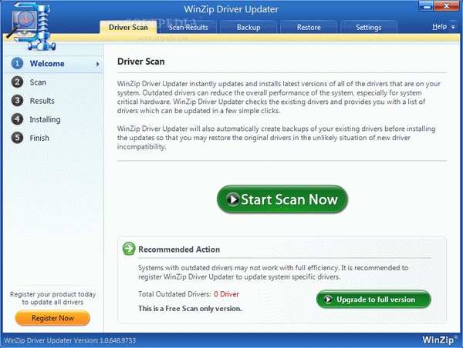Image resolution: width=463 pixels, height=348 pixels.
Task: Click the orange Register Now button
Action: pos(52,318)
